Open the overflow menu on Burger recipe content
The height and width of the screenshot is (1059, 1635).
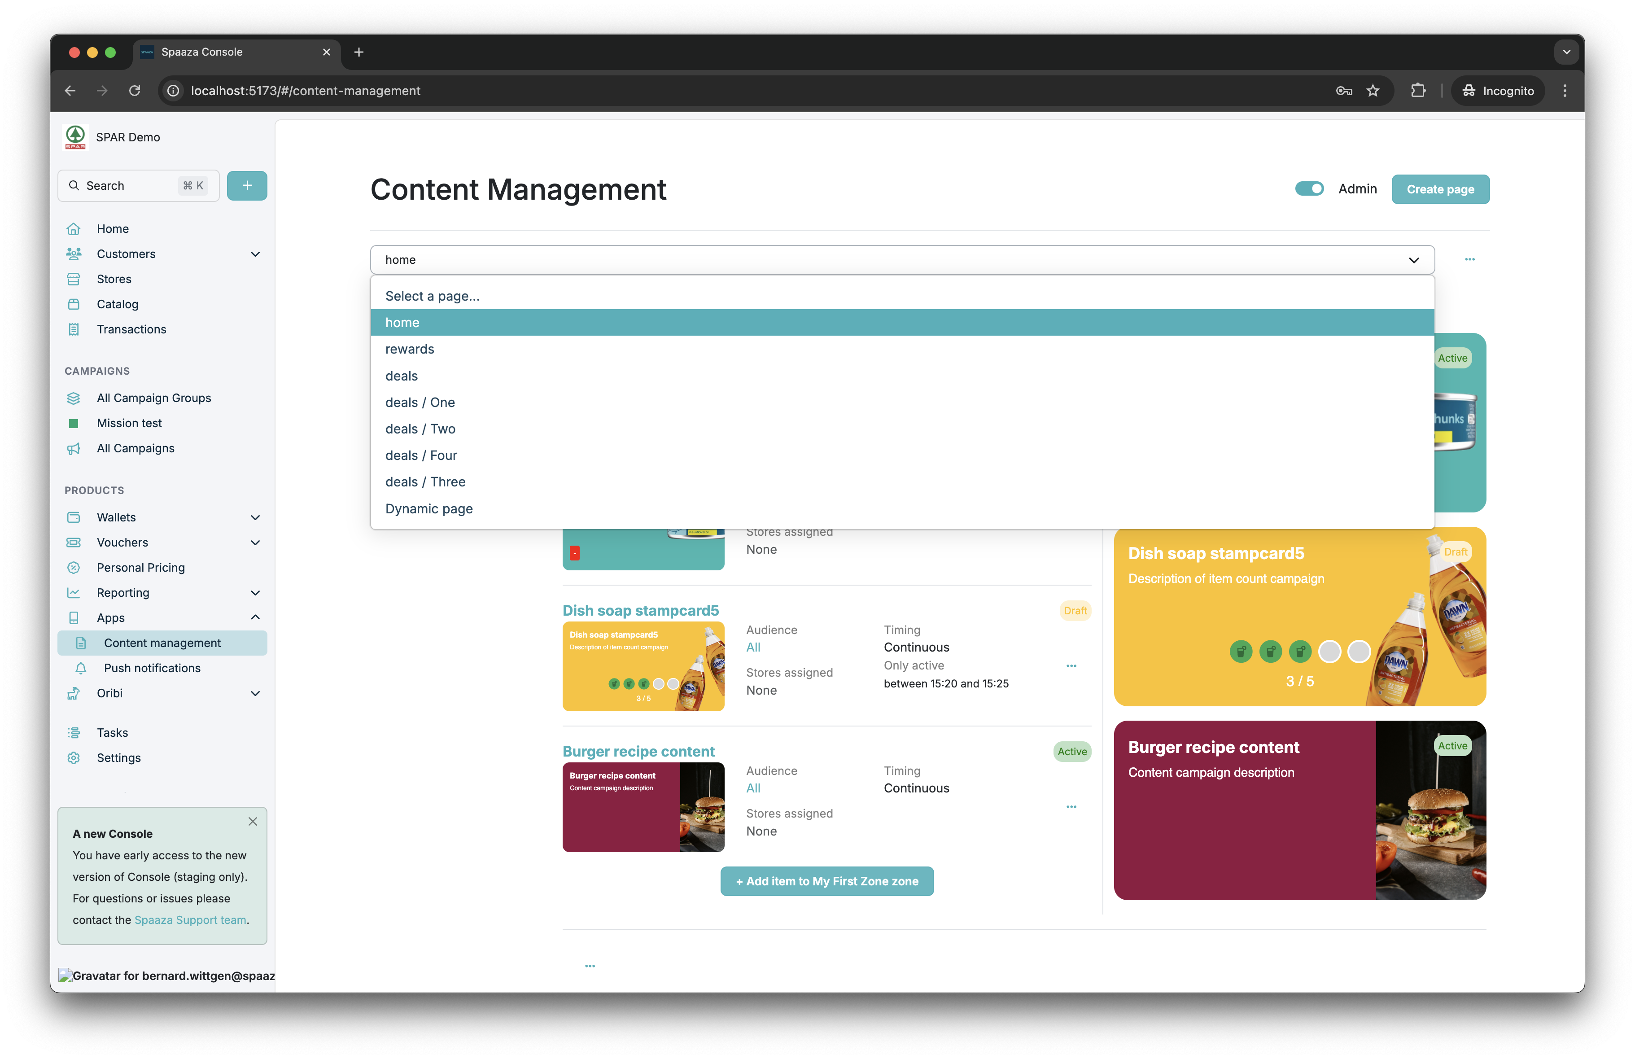1071,807
